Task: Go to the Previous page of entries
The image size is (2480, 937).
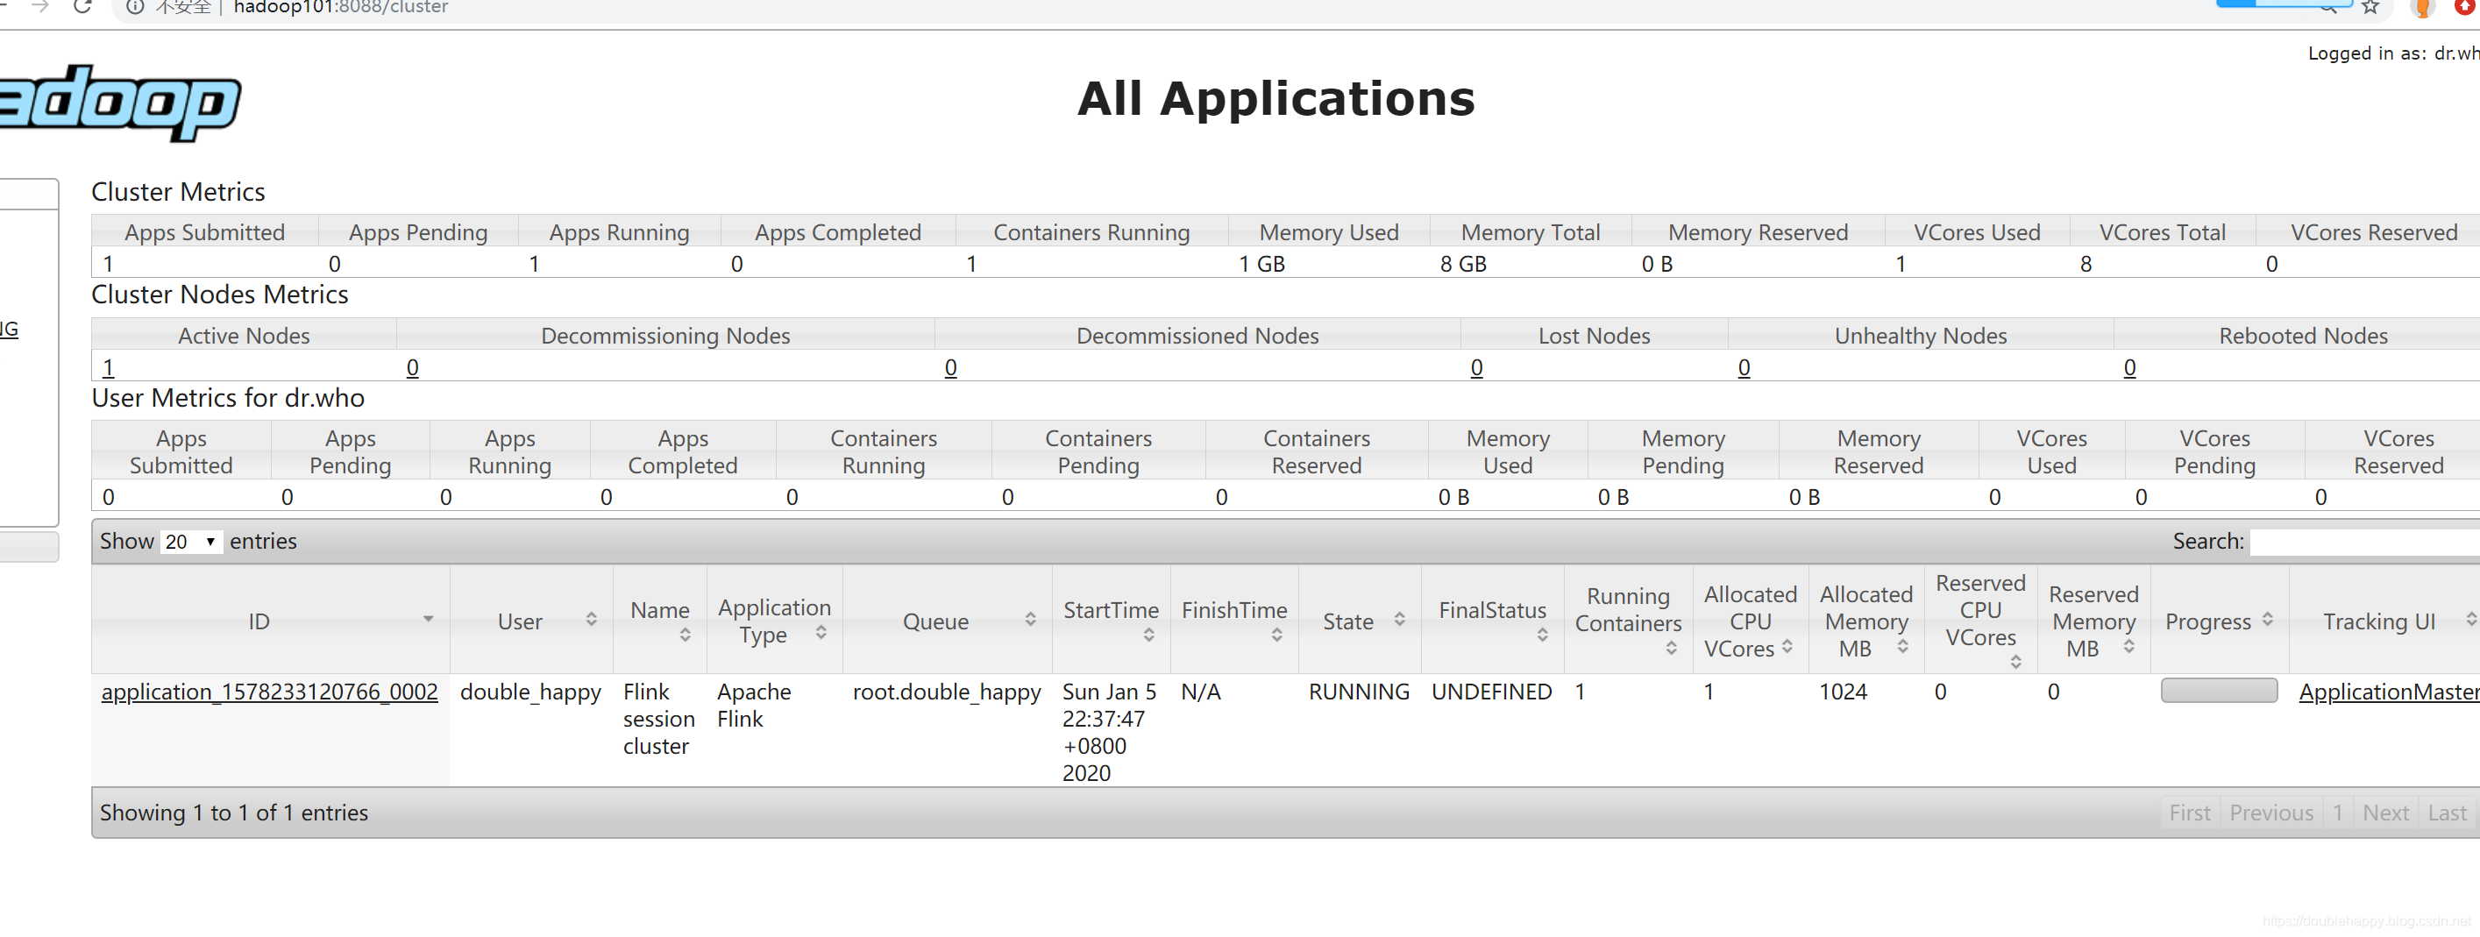Action: point(2271,813)
